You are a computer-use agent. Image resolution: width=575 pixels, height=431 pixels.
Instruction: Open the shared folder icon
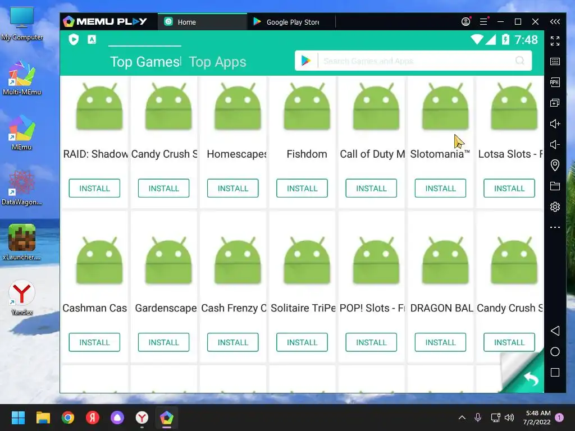pyautogui.click(x=555, y=186)
